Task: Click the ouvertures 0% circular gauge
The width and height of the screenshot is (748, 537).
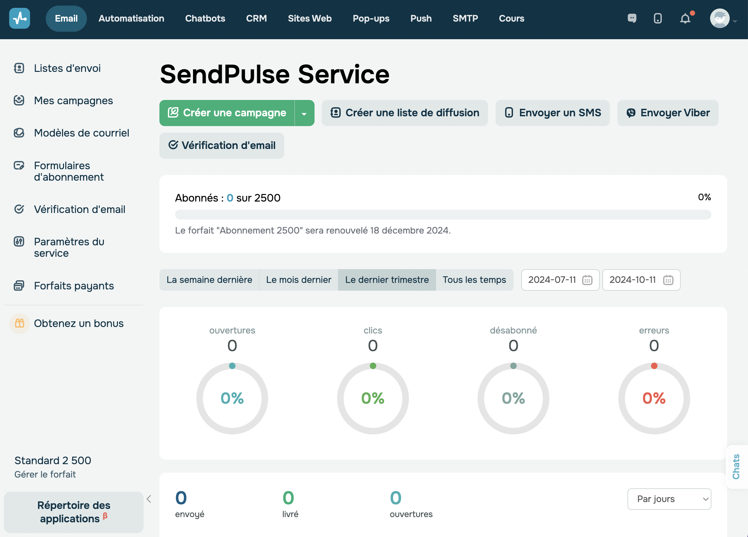Action: 232,398
